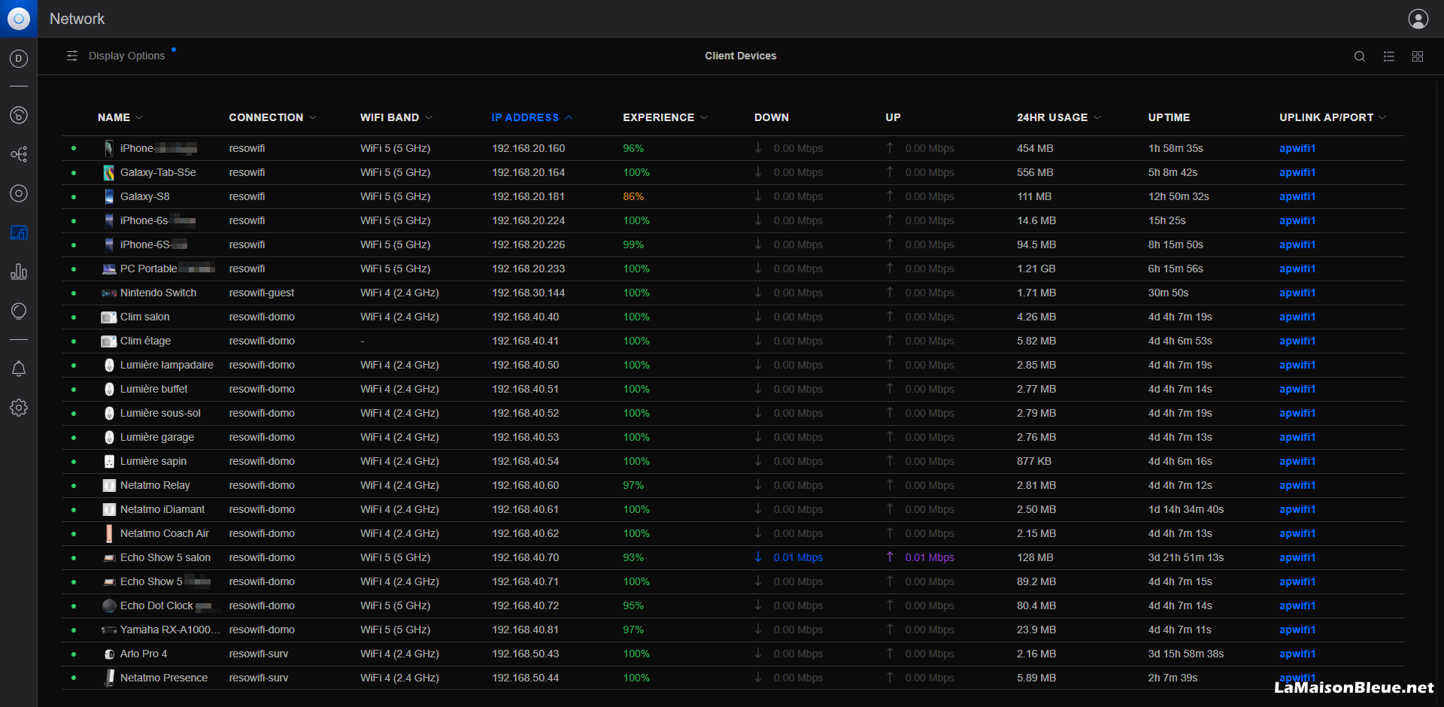Image resolution: width=1444 pixels, height=707 pixels.
Task: Open the UniFi Devices sidebar icon
Action: pyautogui.click(x=19, y=193)
